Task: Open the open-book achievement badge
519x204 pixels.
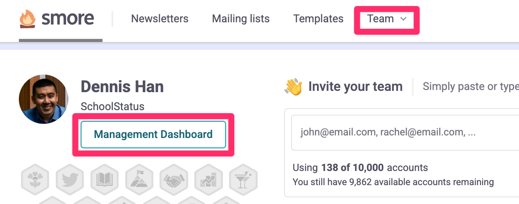Action: tap(105, 179)
